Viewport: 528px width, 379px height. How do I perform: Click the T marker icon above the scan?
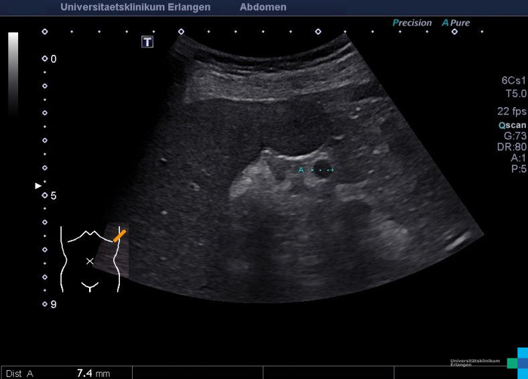(x=147, y=42)
